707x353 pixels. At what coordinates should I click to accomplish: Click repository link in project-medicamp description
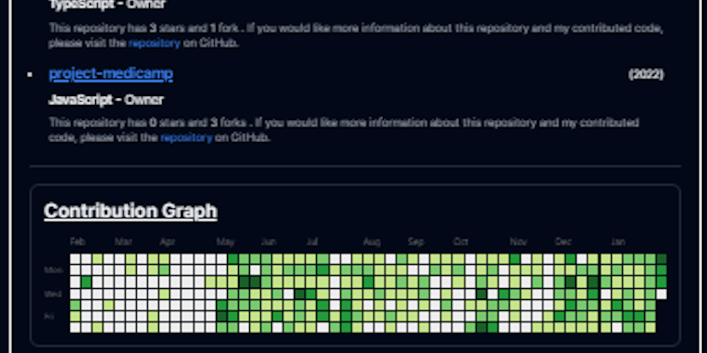(x=186, y=137)
